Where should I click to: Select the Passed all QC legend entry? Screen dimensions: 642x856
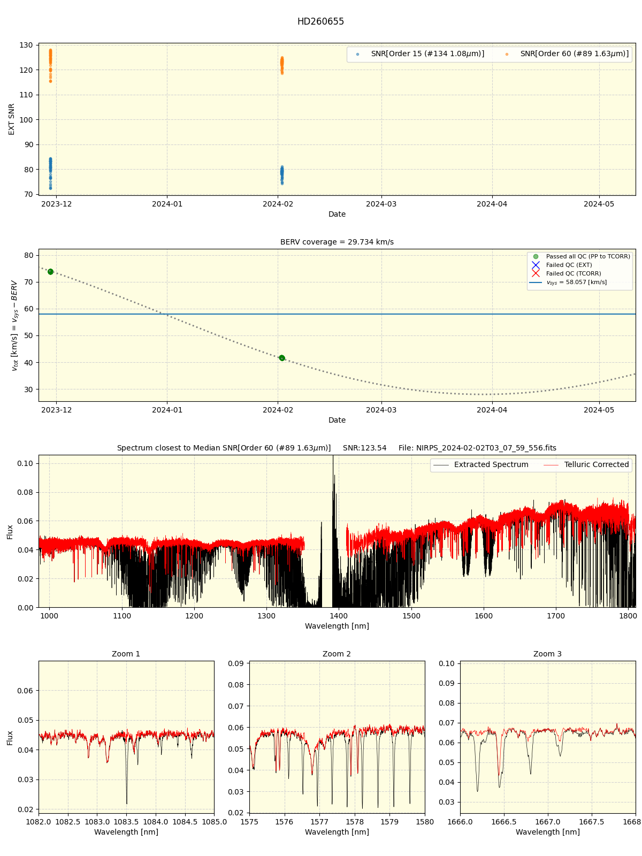coord(580,257)
